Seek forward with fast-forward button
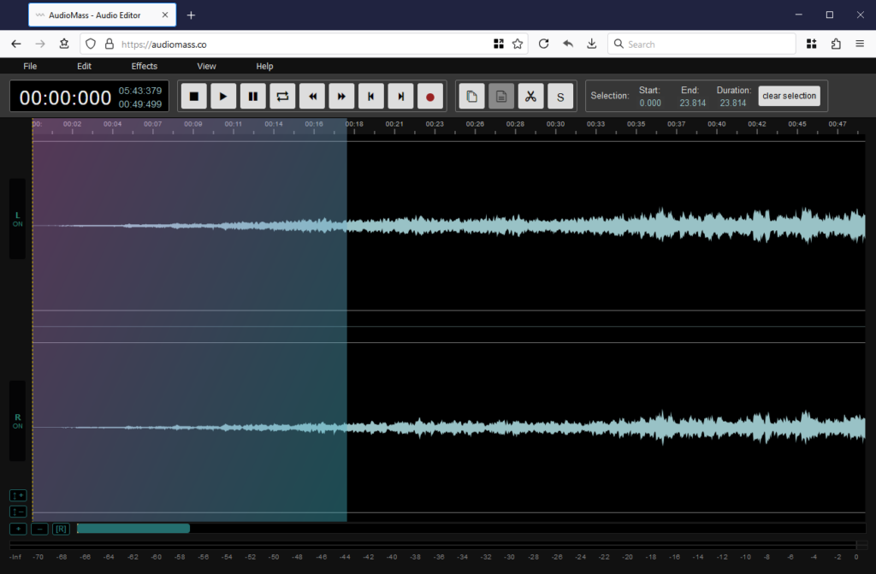The width and height of the screenshot is (876, 574). click(341, 96)
